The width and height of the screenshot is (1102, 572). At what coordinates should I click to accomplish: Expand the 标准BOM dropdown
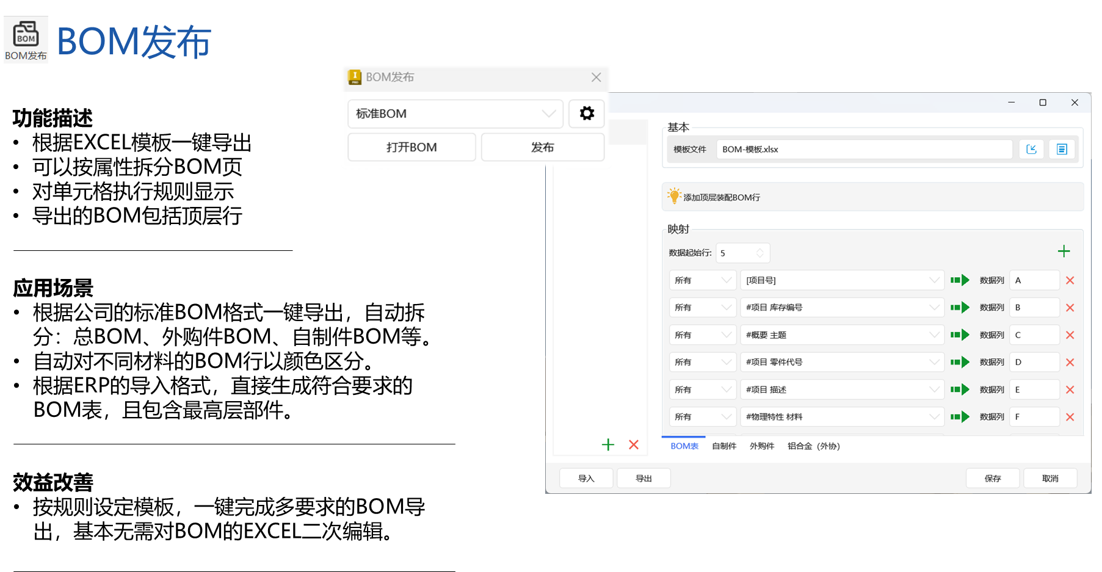pos(548,114)
